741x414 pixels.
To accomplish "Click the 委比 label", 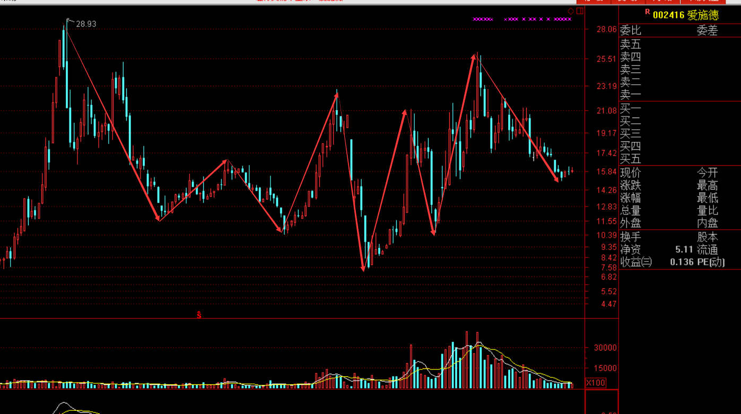I will tap(630, 31).
